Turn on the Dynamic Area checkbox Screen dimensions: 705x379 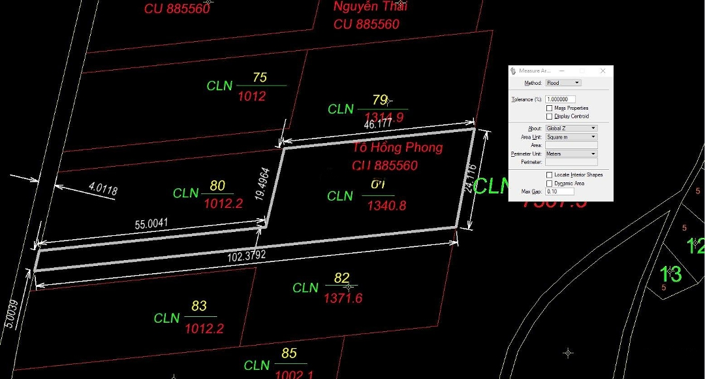[x=550, y=183]
